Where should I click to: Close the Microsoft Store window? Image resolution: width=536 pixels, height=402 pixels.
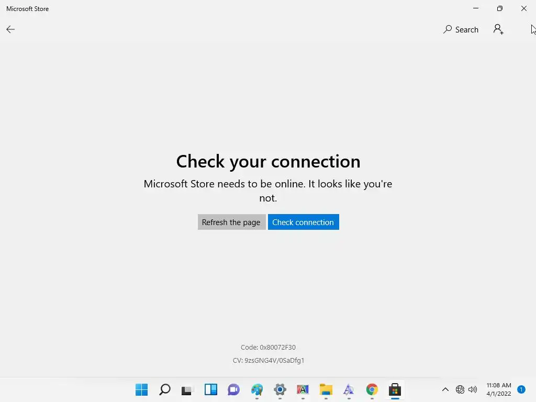tap(523, 8)
